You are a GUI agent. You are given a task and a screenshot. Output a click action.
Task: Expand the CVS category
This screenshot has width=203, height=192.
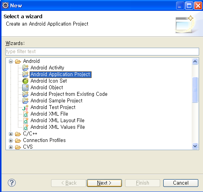click(x=11, y=147)
